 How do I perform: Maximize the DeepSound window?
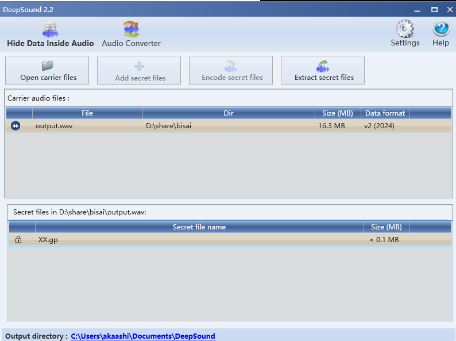point(434,10)
